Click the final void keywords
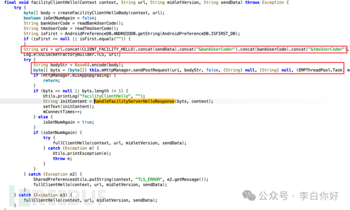350x210 pixels. coord(17,3)
